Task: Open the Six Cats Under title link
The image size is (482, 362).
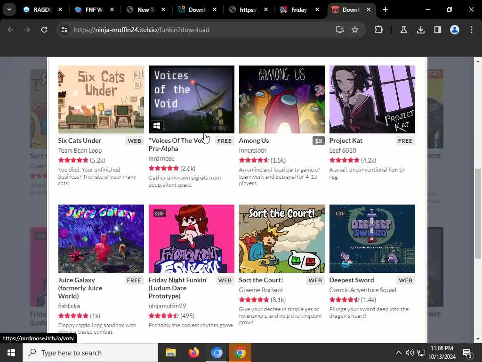Action: [x=80, y=140]
